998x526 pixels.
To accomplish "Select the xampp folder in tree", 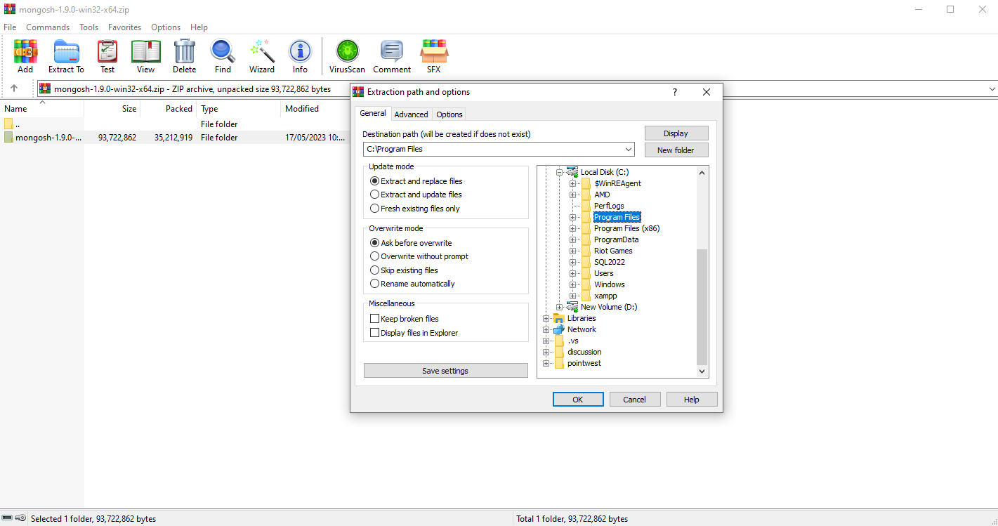I will [x=605, y=296].
